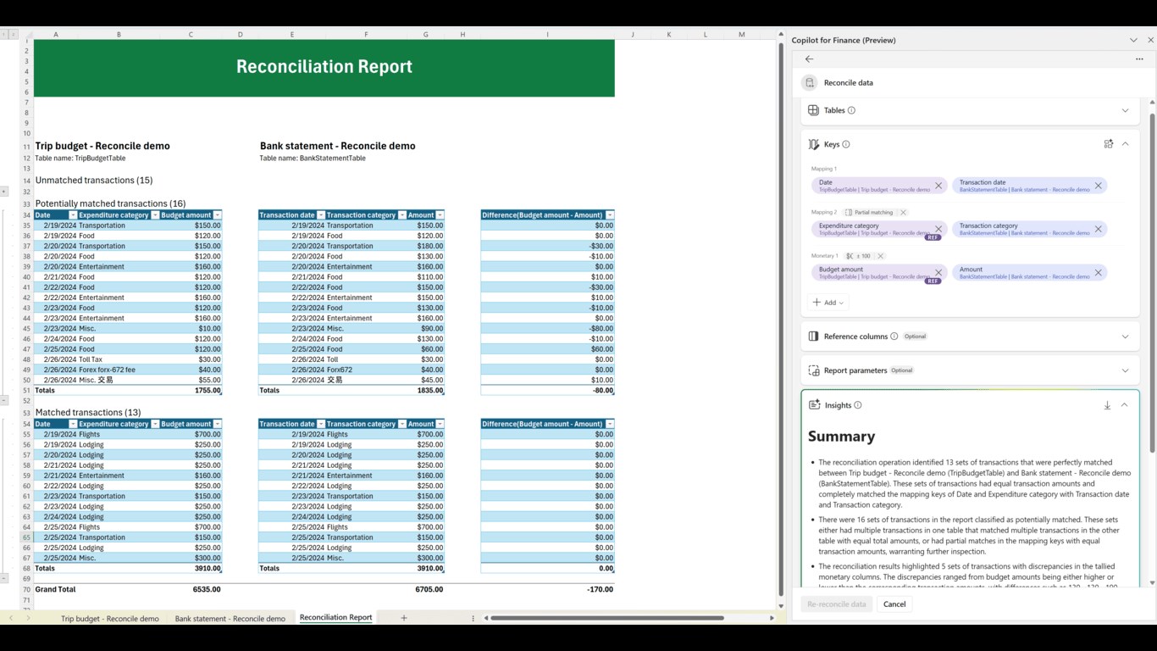Image resolution: width=1157 pixels, height=651 pixels.
Task: Select cell with Grand Total label
Action: point(55,589)
